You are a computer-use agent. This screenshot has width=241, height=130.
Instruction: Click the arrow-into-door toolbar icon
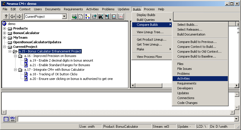[107, 17]
